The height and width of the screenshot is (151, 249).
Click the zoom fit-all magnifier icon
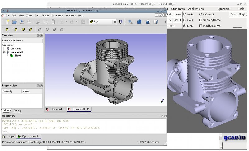click(130, 22)
